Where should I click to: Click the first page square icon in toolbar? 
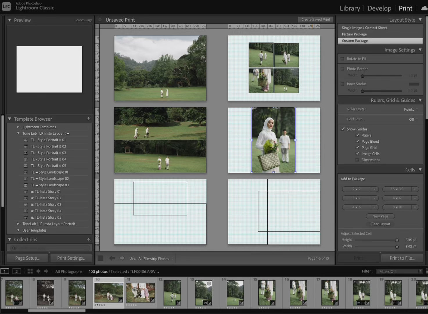[x=100, y=258]
